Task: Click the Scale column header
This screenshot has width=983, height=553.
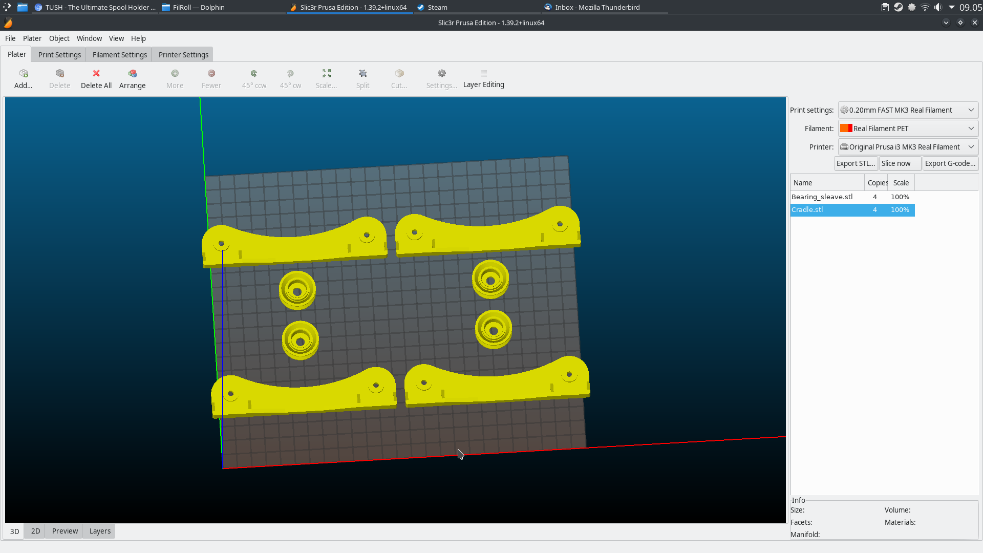Action: click(x=901, y=183)
